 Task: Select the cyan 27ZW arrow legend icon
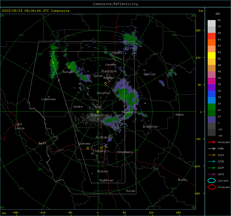point(211,162)
